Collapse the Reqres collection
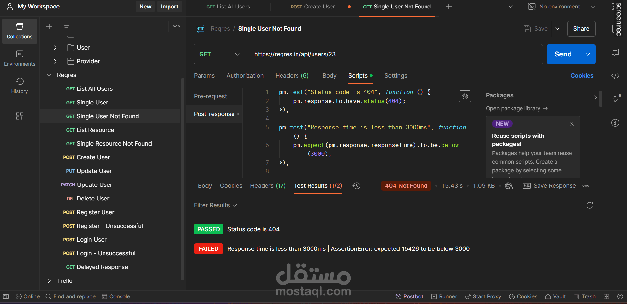 49,75
